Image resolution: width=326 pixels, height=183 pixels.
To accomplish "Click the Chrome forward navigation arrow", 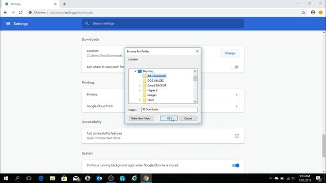I will [13, 12].
